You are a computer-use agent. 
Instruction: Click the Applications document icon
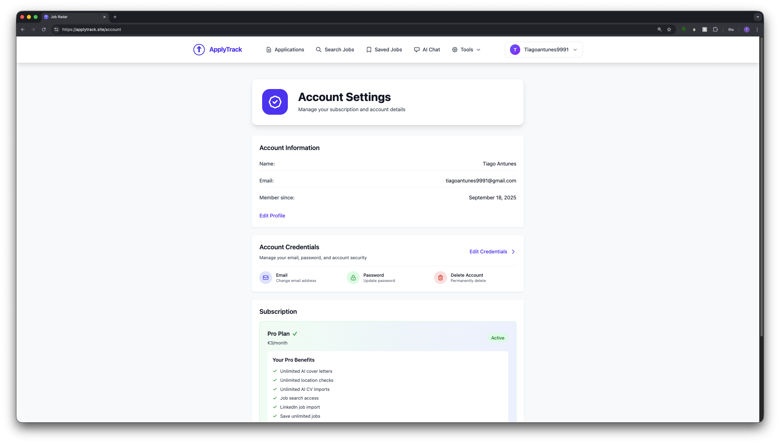[268, 49]
